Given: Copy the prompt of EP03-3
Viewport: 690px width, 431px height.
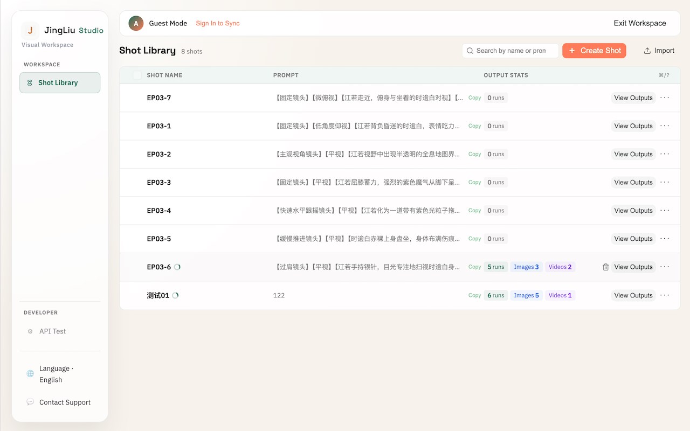Looking at the screenshot, I should click(474, 182).
